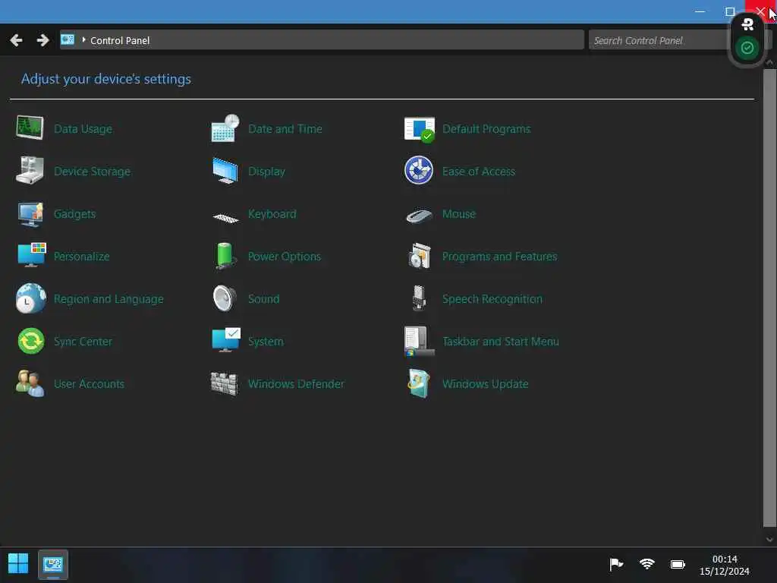Open the Speech Recognition microphone icon
The height and width of the screenshot is (583, 777).
coord(419,298)
